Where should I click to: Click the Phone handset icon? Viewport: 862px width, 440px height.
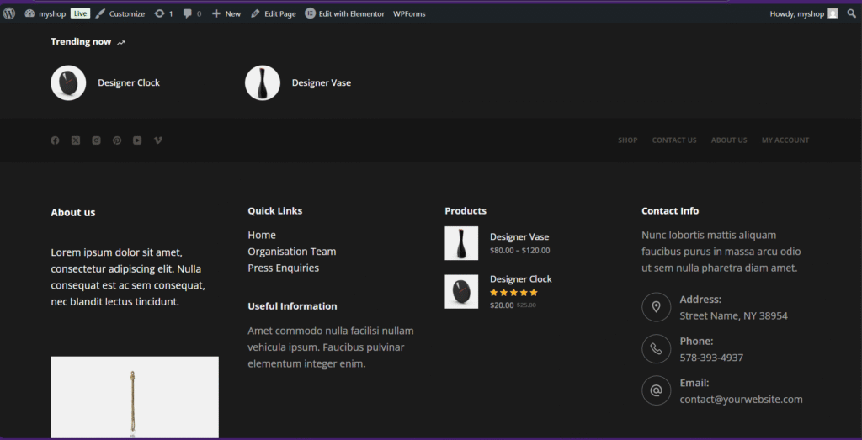coord(656,349)
